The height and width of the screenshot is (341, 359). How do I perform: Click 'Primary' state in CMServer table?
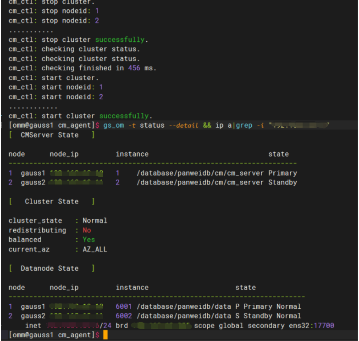pyautogui.click(x=282, y=173)
